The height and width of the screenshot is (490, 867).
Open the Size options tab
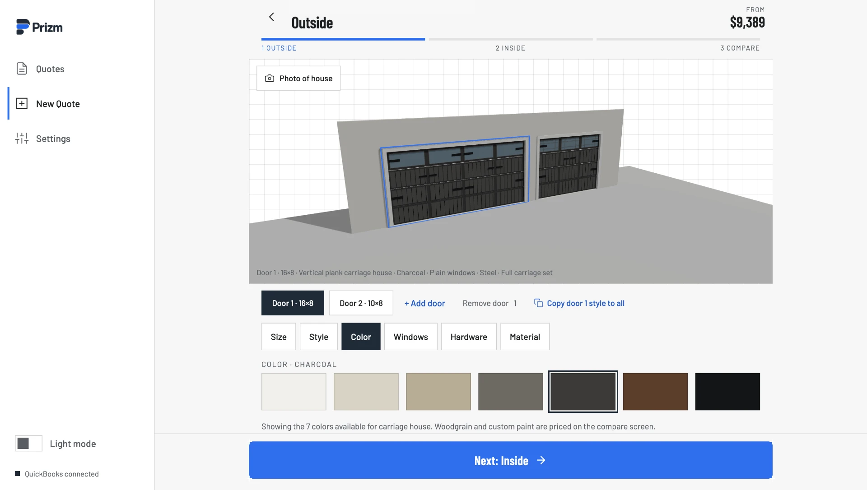click(279, 337)
